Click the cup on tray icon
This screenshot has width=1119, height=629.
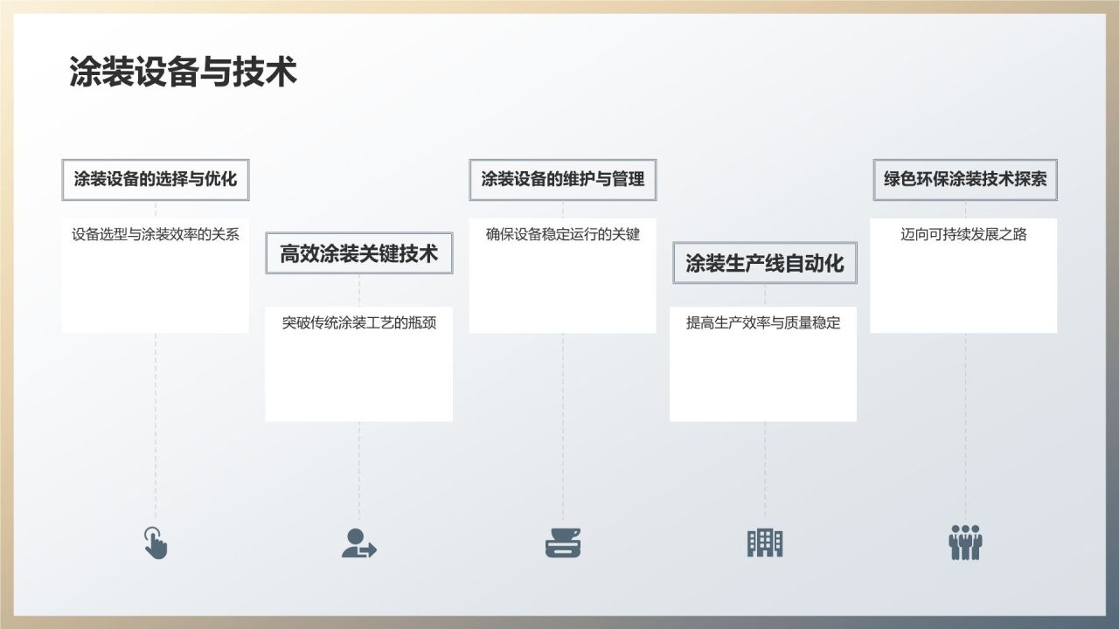[562, 543]
